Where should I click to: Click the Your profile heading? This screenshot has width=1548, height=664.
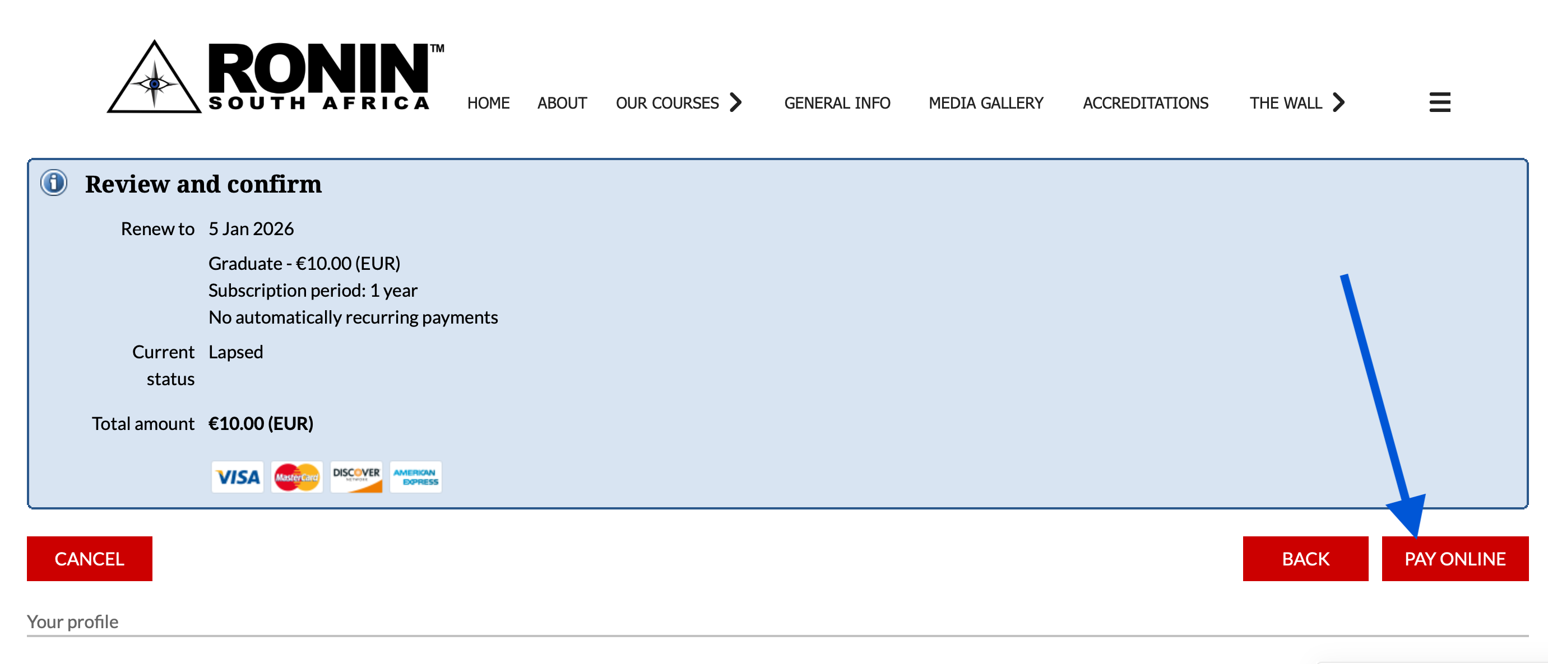pos(73,621)
